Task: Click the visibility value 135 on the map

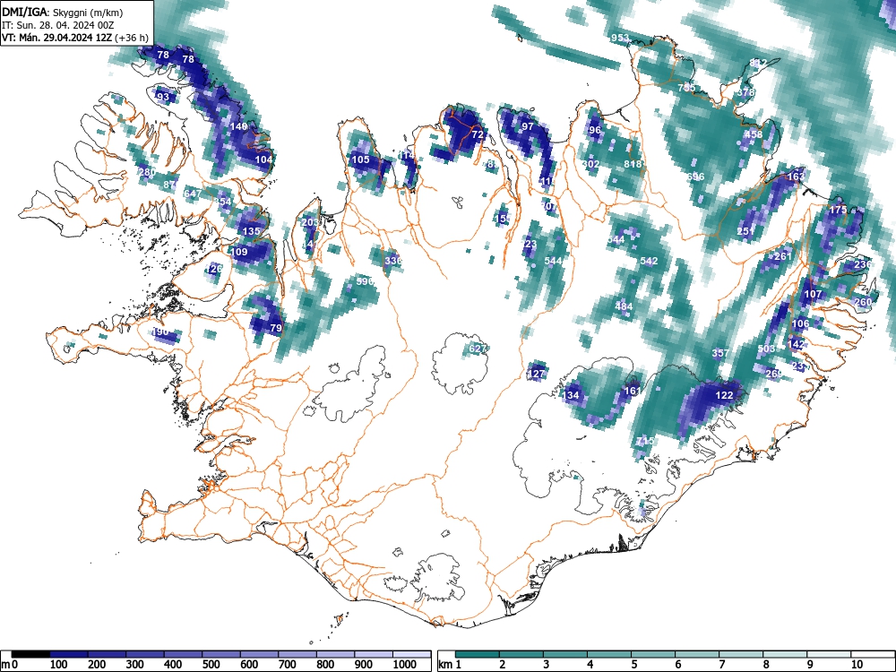Action: coord(252,231)
